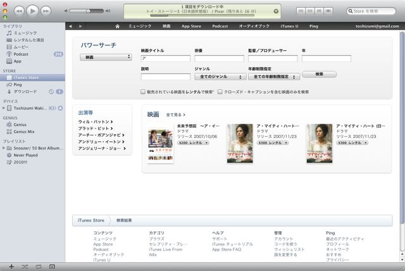Click the Next track fast-forward button
This screenshot has height=271, width=405.
pyautogui.click(x=46, y=11)
